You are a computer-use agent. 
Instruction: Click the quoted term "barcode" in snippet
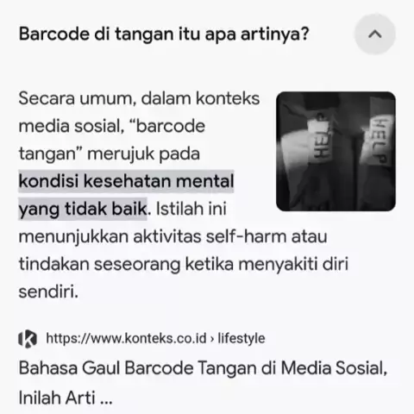(171, 126)
